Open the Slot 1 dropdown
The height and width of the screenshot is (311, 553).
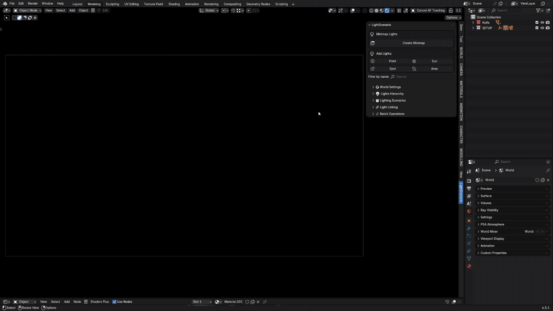pos(202,302)
